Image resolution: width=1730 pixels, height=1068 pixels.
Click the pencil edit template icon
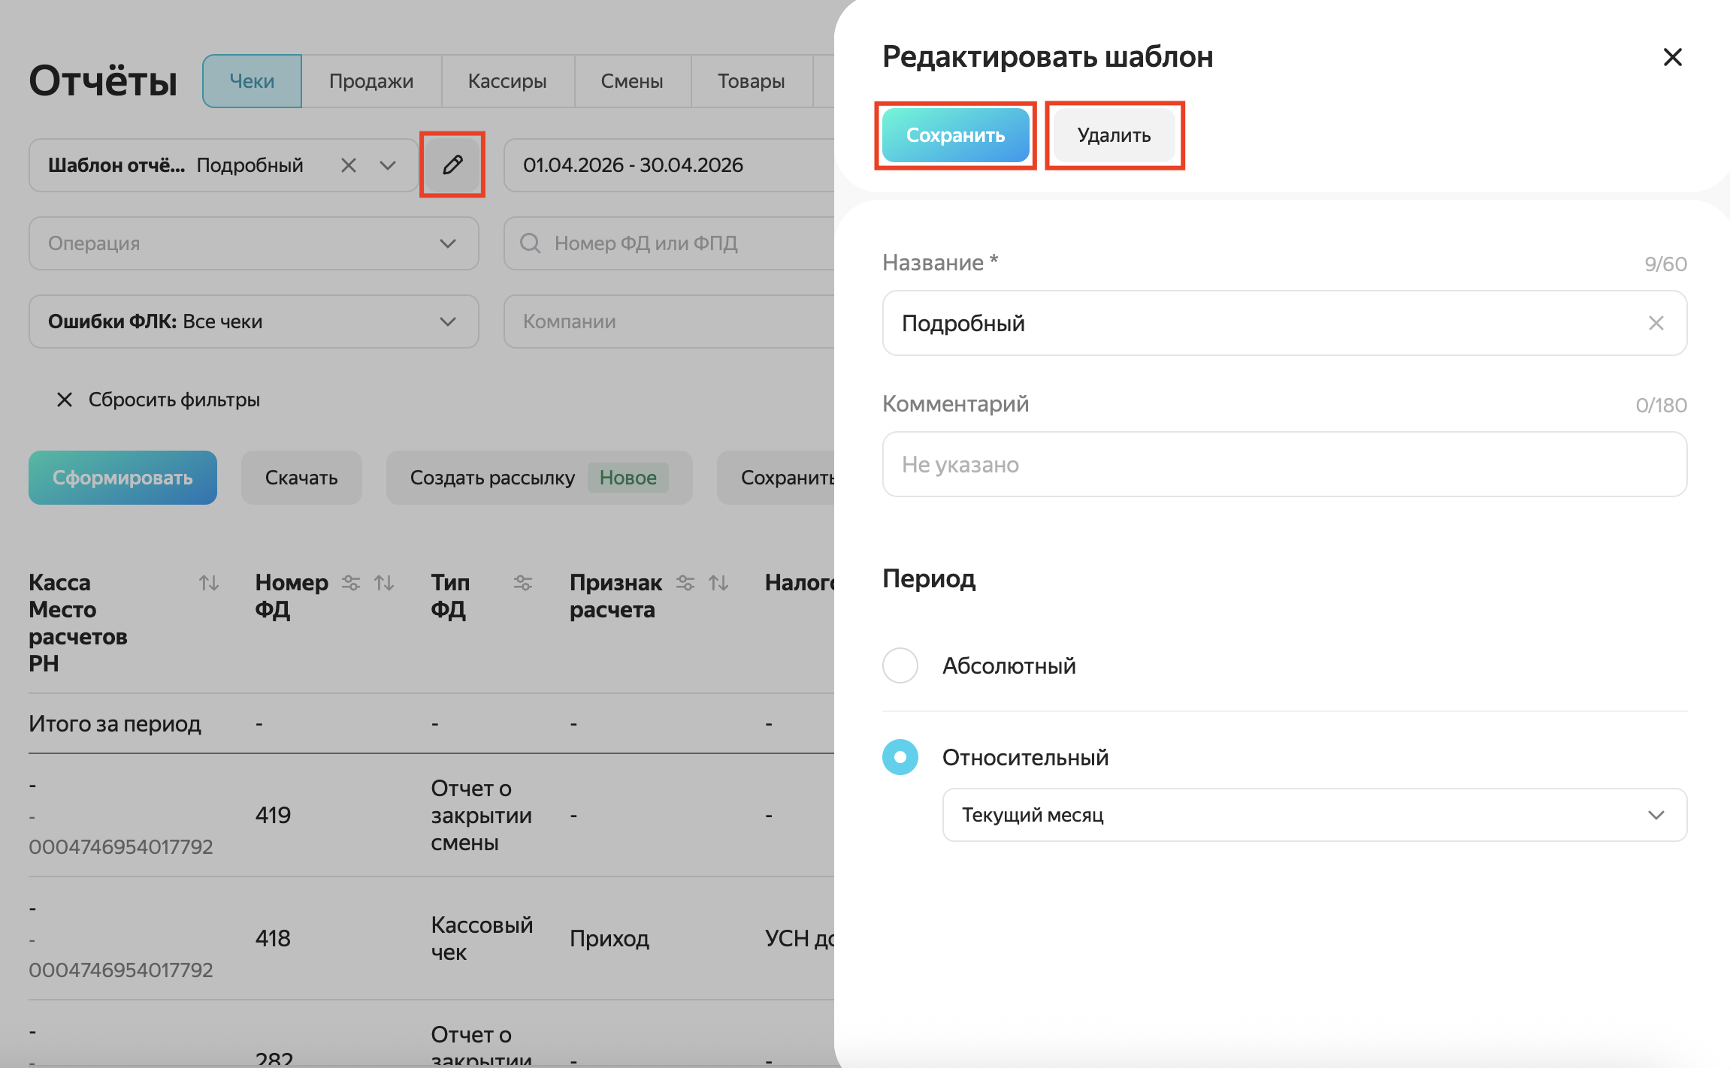(452, 164)
